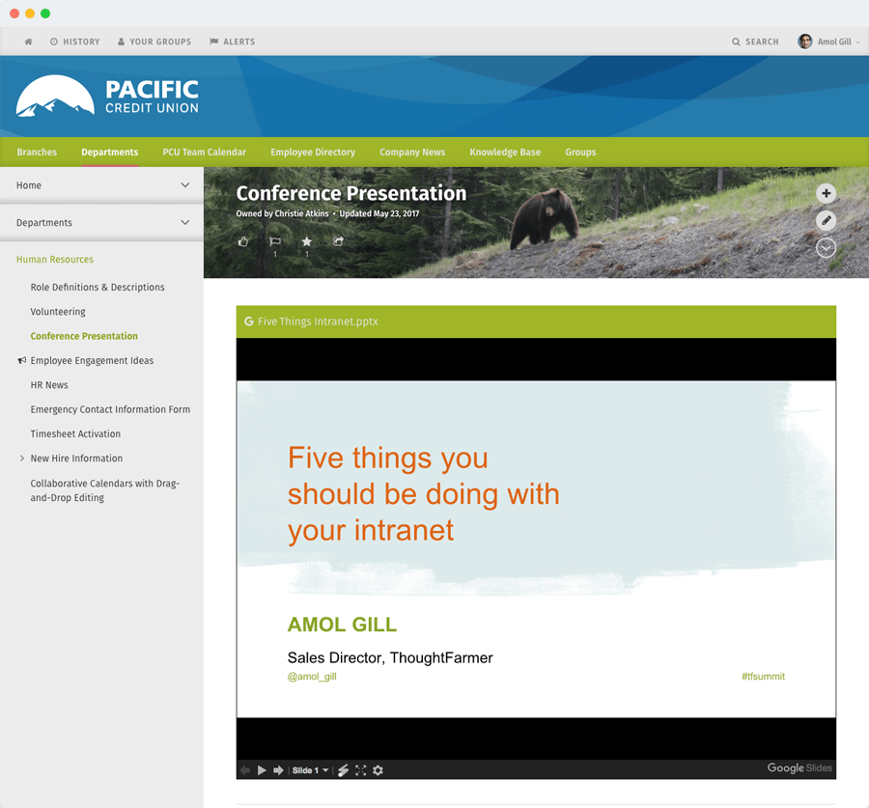The image size is (869, 808).
Task: Click the plus add-page button
Action: [x=826, y=193]
